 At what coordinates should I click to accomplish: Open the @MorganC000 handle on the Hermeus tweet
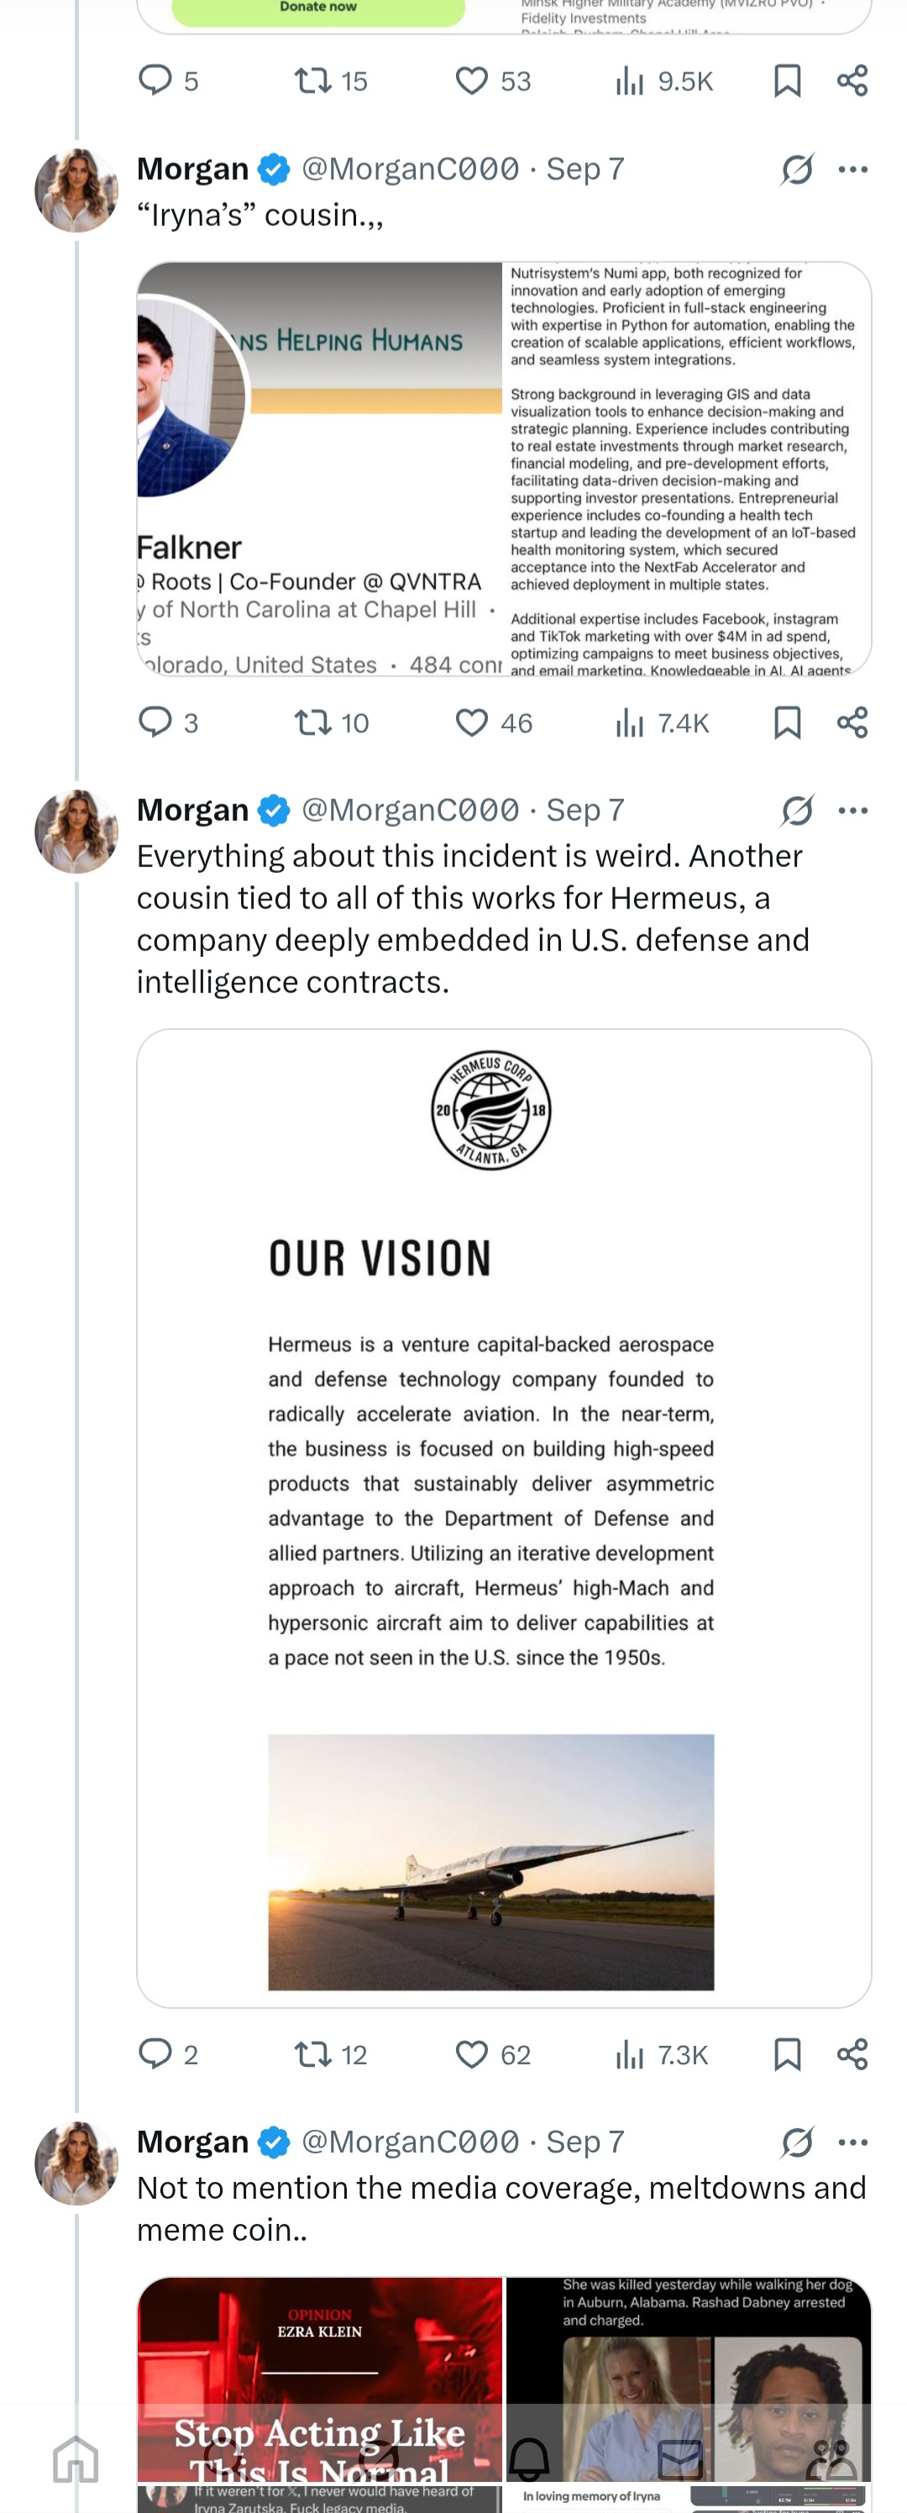click(410, 810)
